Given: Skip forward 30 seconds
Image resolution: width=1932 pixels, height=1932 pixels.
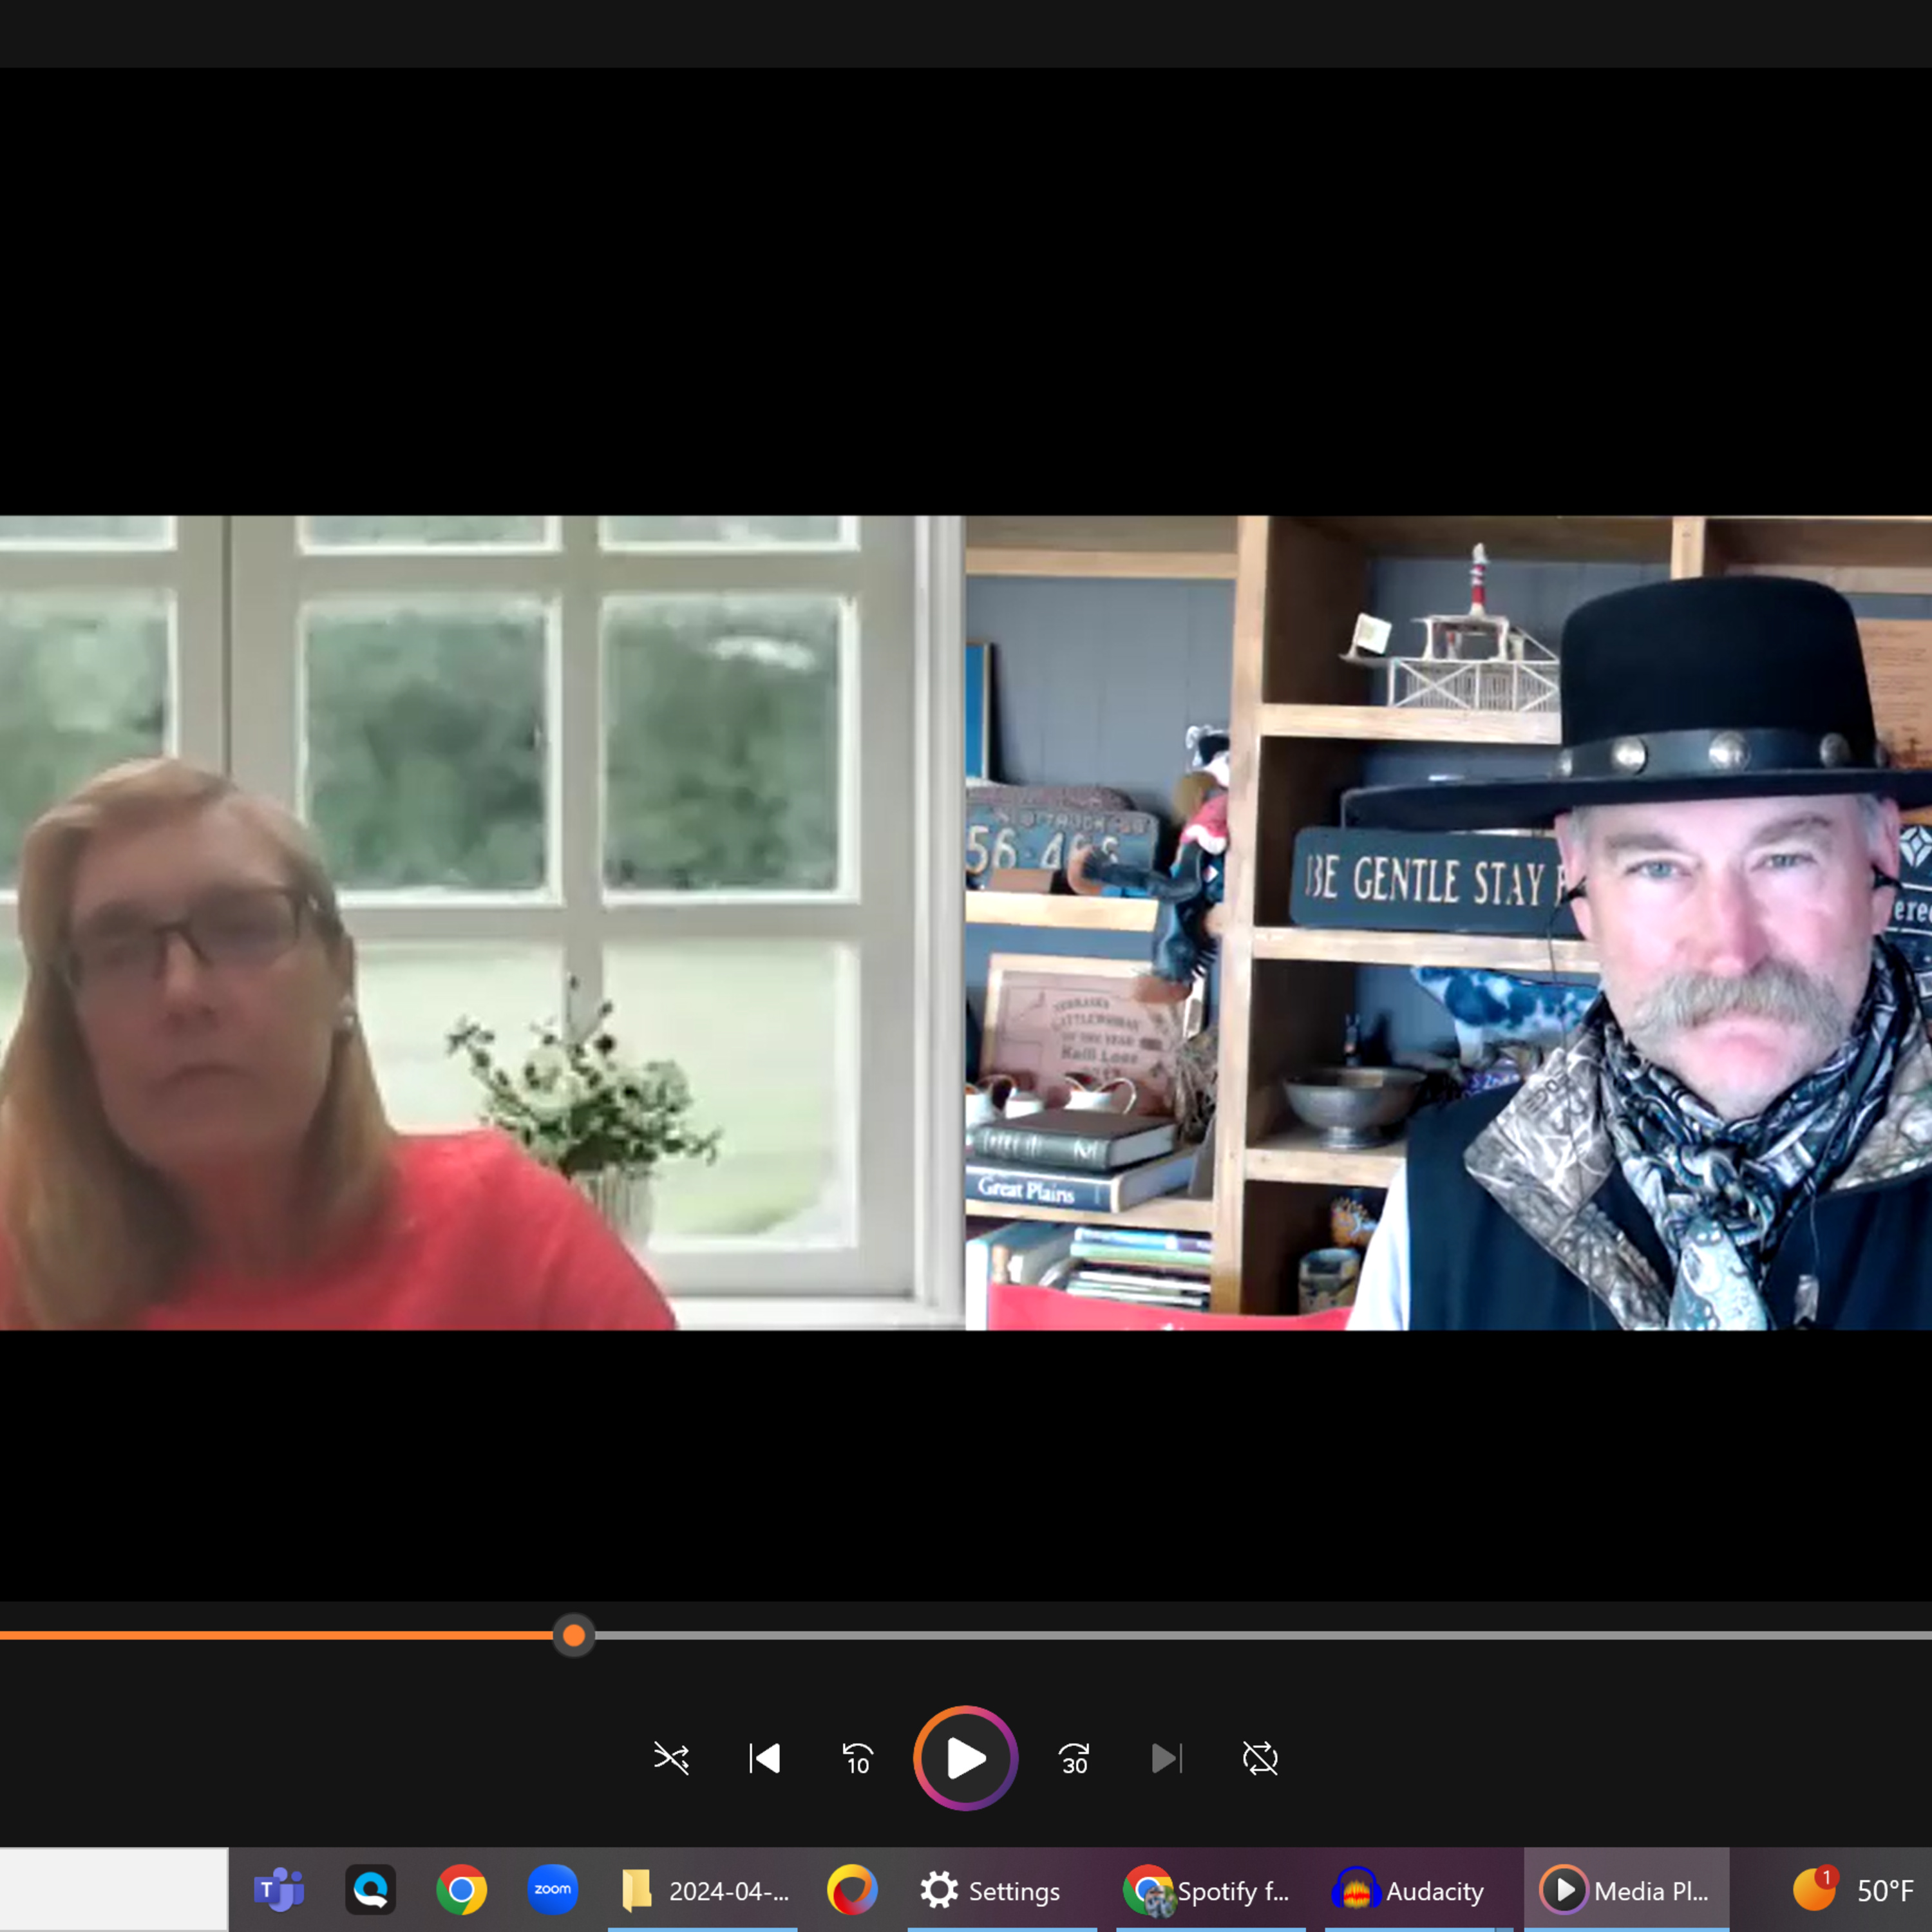Looking at the screenshot, I should [1074, 1758].
